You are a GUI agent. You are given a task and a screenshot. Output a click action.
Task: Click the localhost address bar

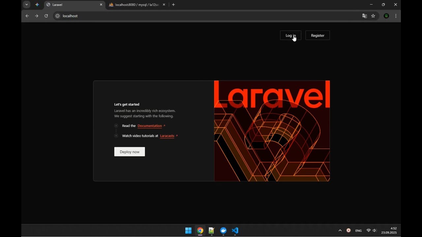tap(211, 16)
